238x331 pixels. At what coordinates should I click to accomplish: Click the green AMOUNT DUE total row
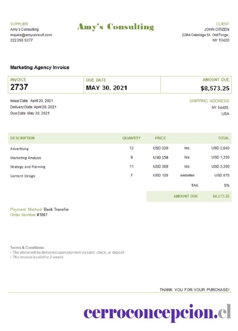[x=189, y=196]
